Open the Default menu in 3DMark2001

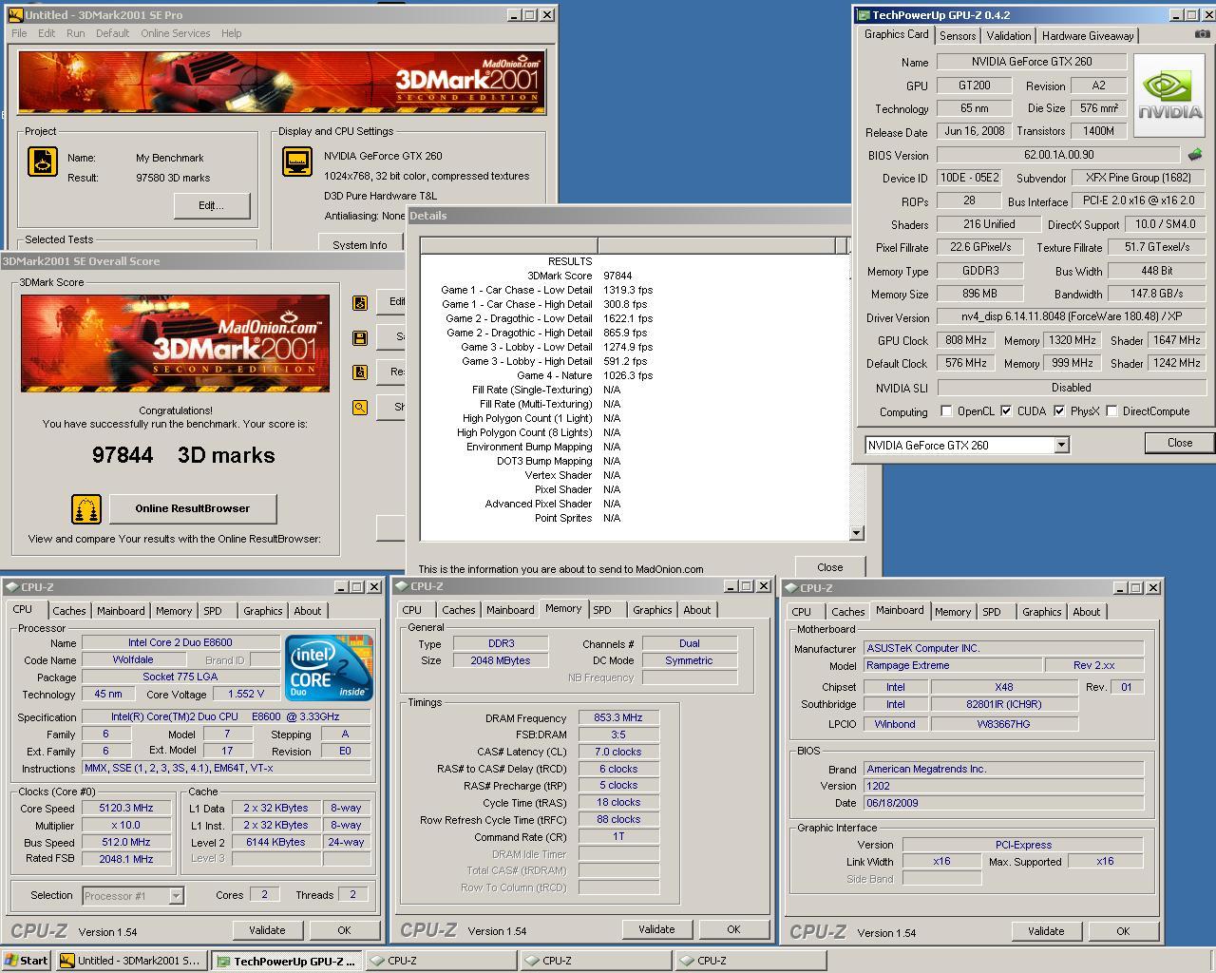(112, 33)
